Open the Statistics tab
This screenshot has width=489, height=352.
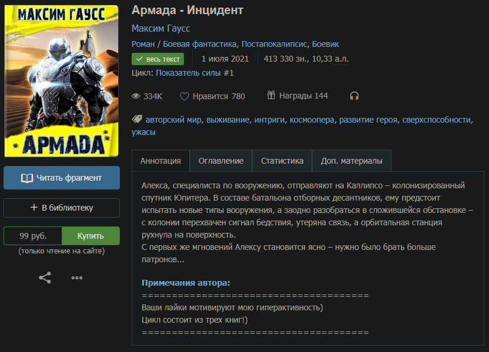click(x=282, y=161)
